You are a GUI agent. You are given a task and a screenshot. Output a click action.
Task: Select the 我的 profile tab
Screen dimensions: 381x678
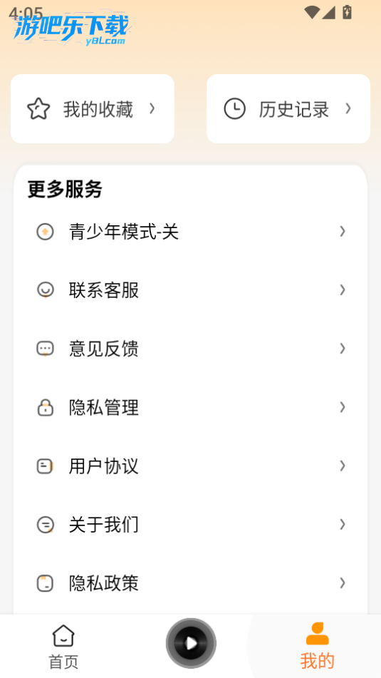click(318, 647)
